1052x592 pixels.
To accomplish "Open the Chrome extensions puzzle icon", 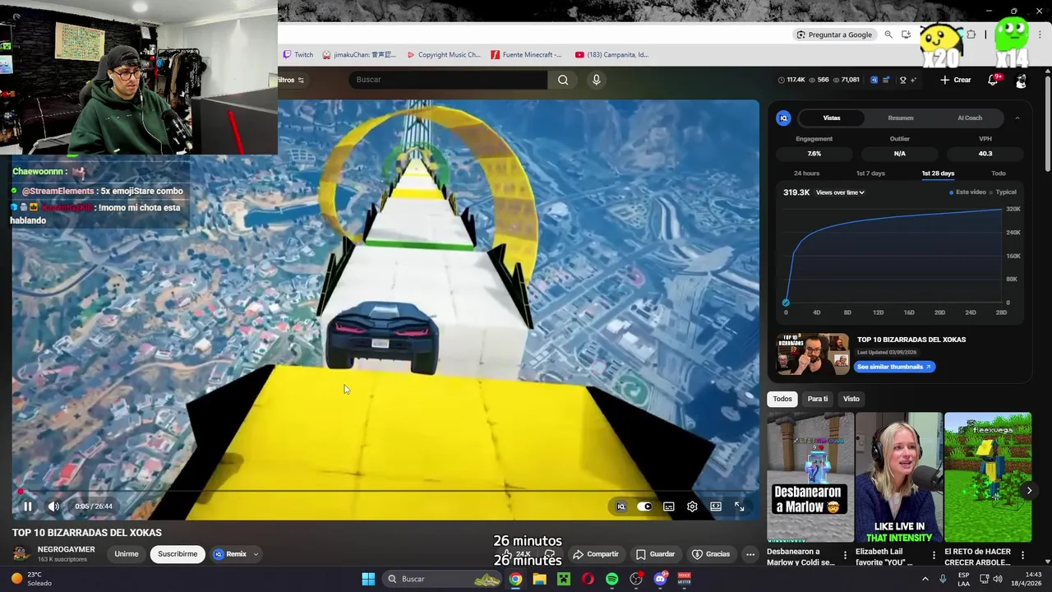I will [971, 35].
